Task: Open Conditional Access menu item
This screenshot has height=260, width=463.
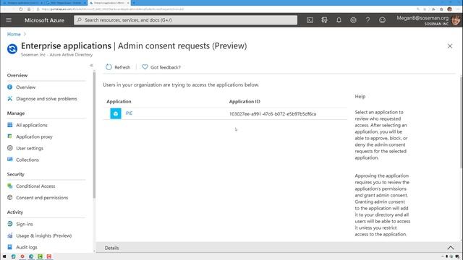Action: (35, 186)
